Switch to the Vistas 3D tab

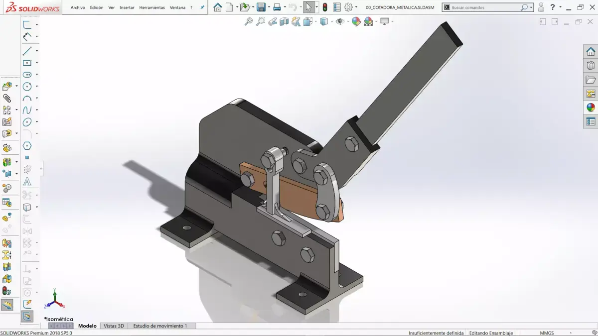(x=114, y=326)
